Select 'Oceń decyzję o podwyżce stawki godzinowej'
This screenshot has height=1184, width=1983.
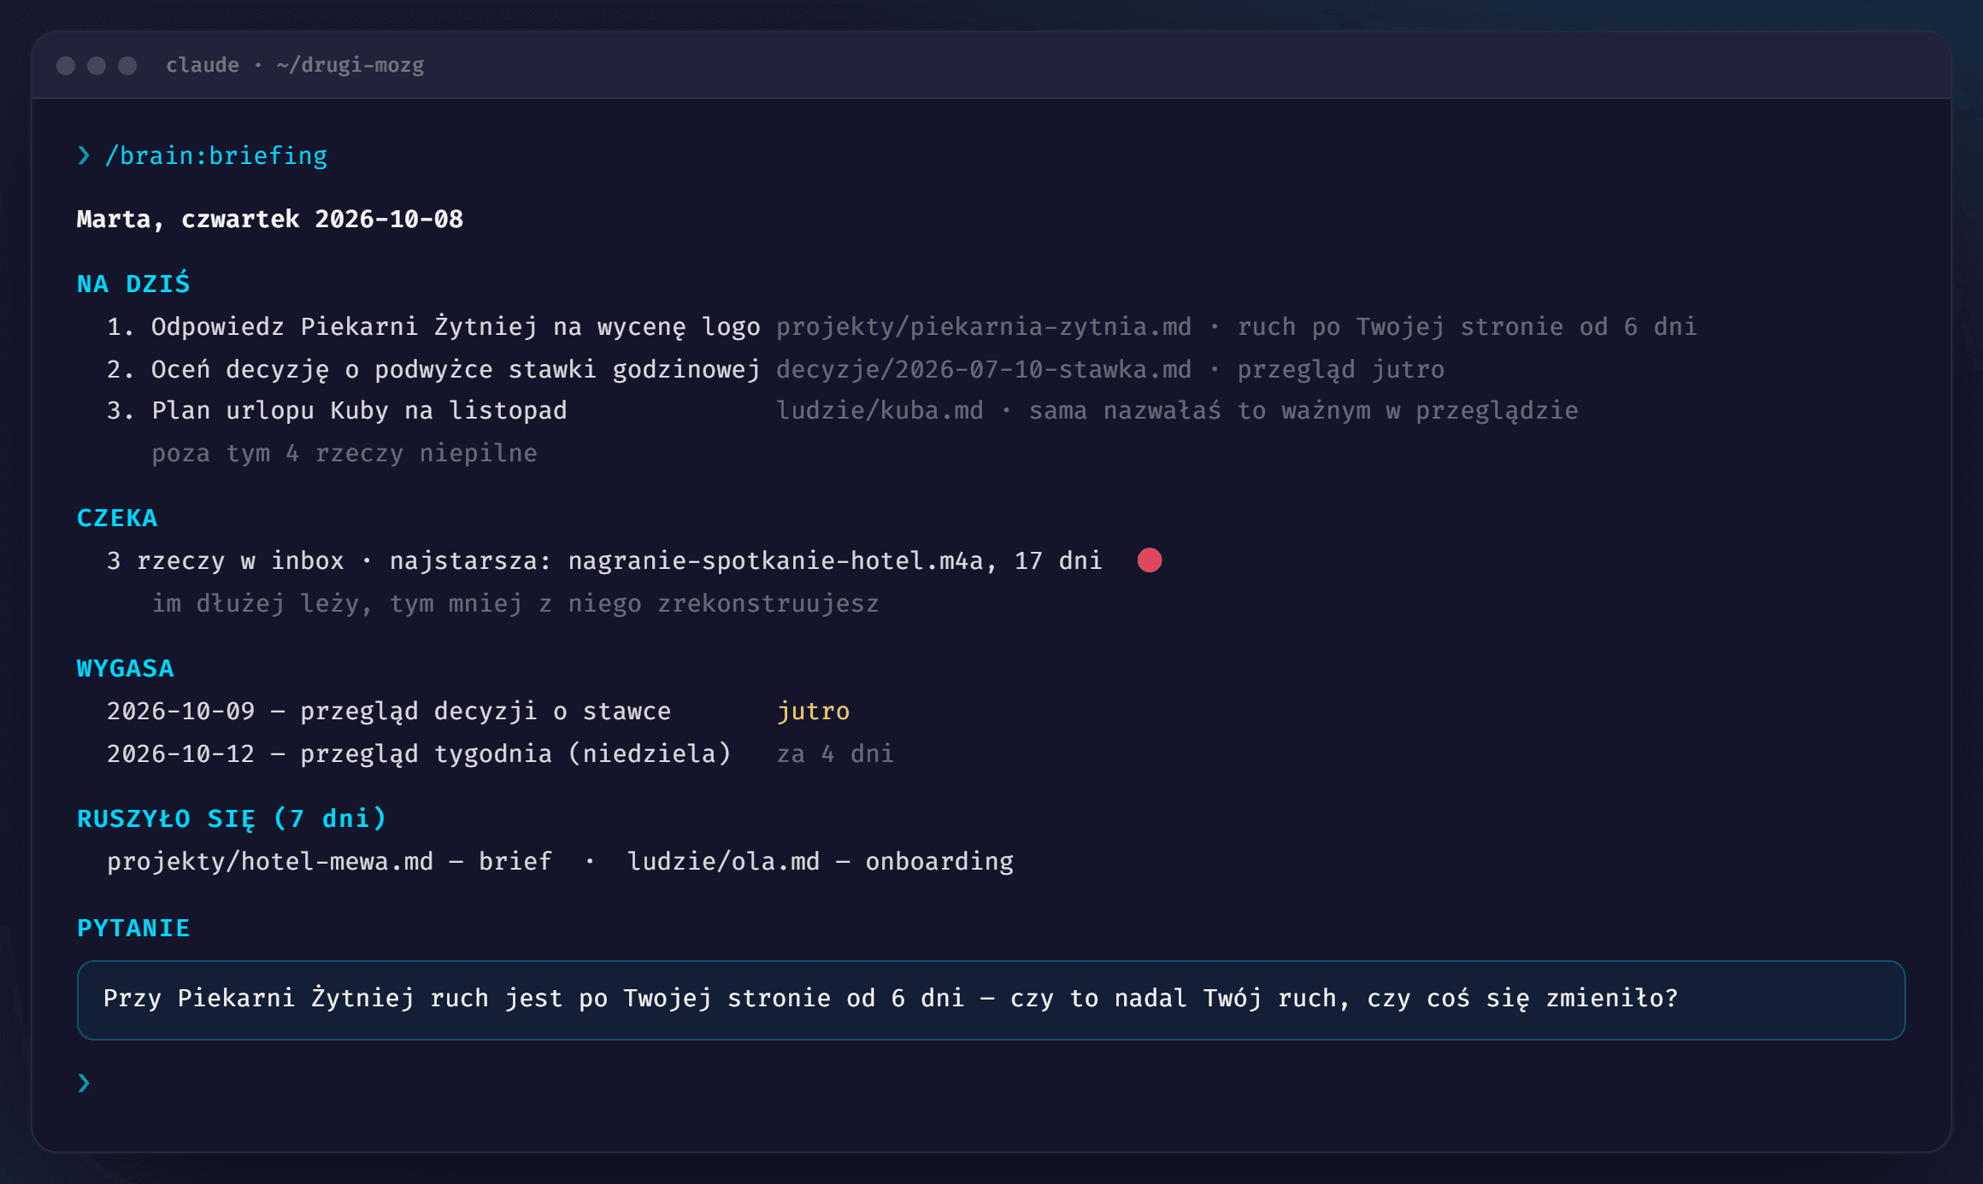[456, 370]
